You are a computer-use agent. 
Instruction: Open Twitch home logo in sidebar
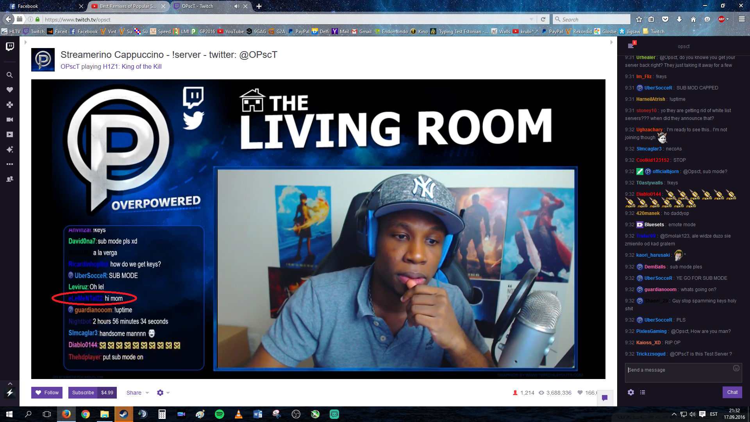click(10, 46)
